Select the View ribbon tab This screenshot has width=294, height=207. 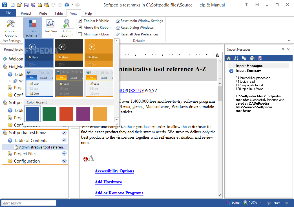[74, 13]
